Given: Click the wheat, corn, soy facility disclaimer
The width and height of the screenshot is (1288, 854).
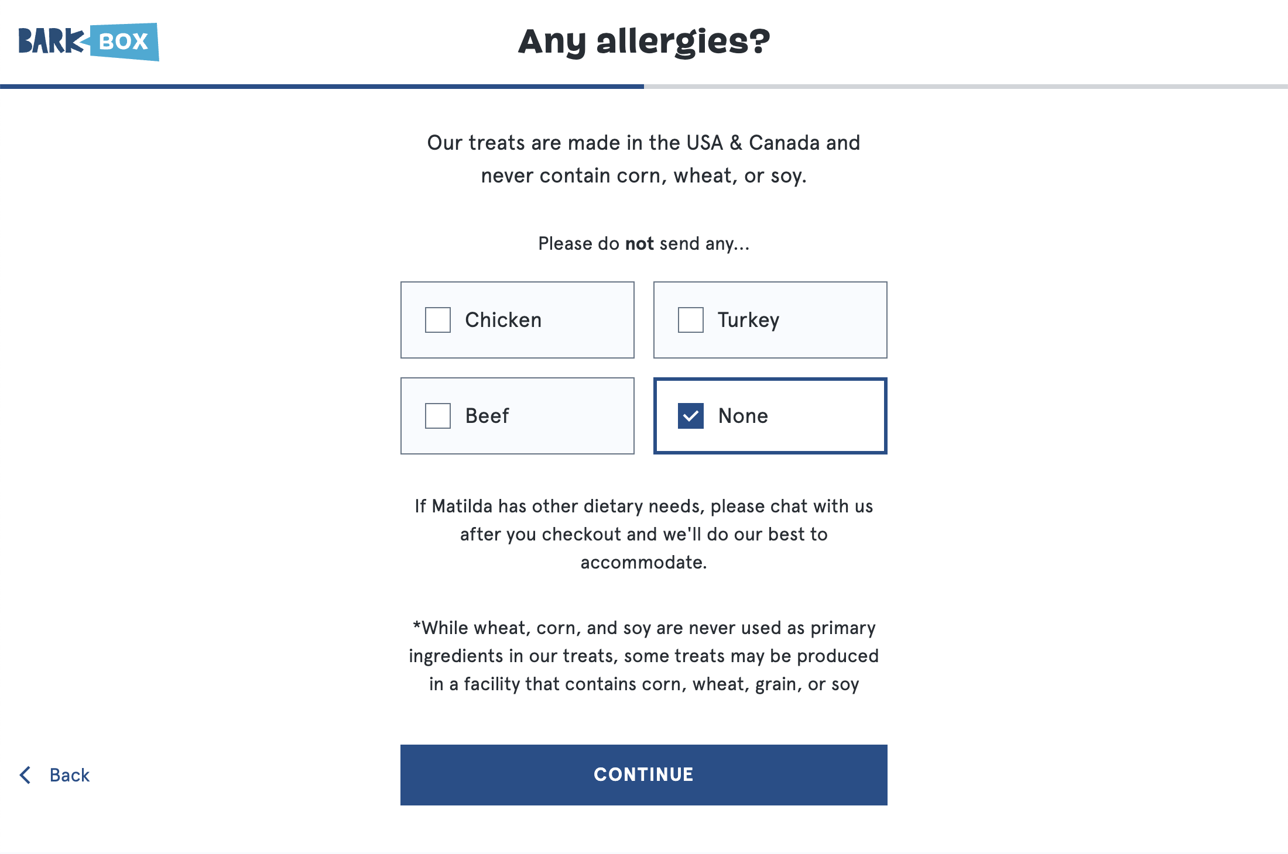Looking at the screenshot, I should click(x=644, y=656).
